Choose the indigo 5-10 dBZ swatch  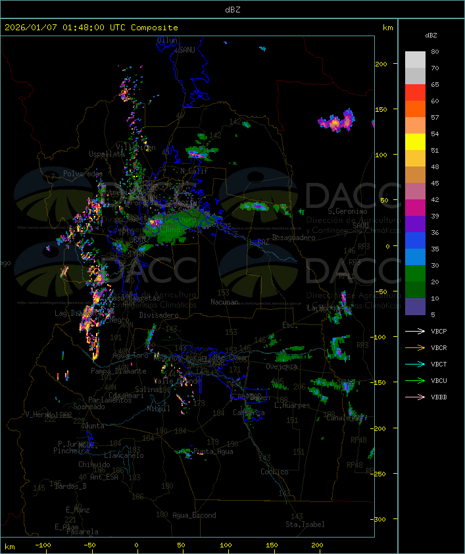click(x=415, y=307)
